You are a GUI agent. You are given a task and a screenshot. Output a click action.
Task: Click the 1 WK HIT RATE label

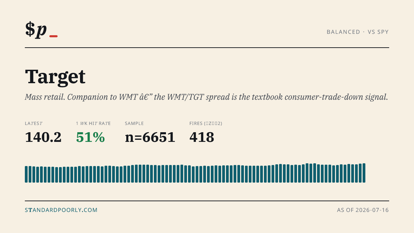click(x=93, y=123)
